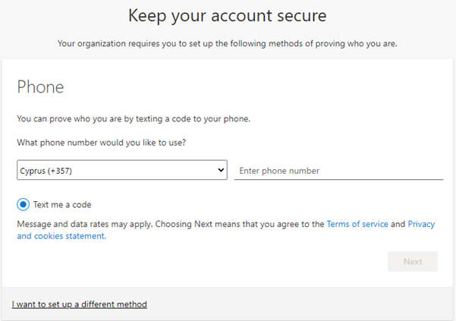Choose "I want to set up a different method"

click(x=79, y=304)
